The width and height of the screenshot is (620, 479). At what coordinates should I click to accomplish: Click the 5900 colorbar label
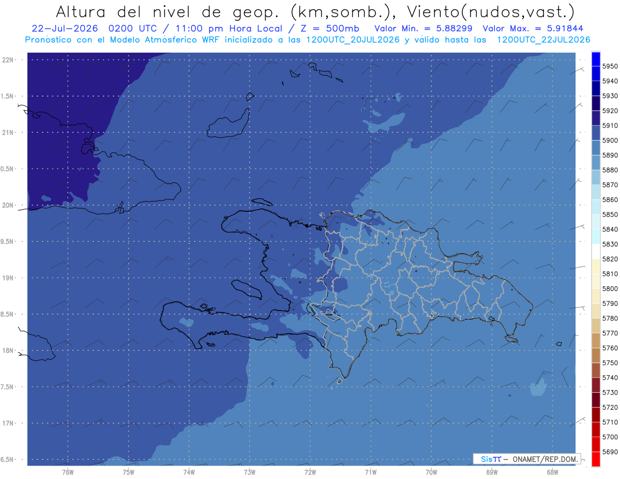[x=610, y=141]
